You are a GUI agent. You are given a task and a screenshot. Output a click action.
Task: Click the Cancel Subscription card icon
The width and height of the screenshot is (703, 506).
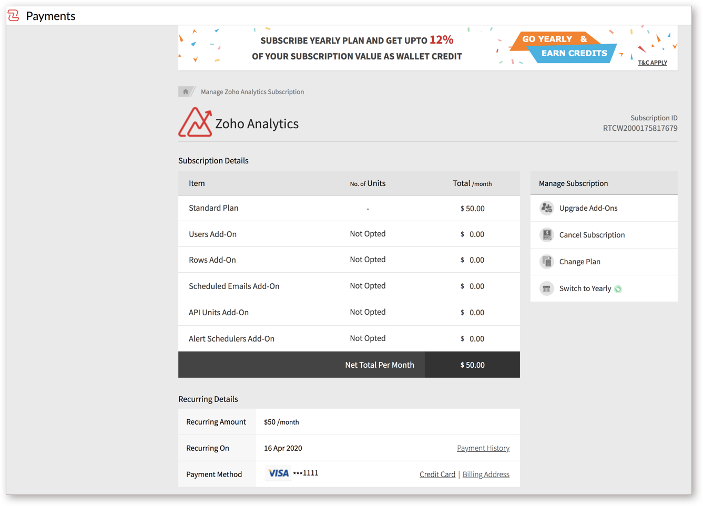(x=546, y=235)
